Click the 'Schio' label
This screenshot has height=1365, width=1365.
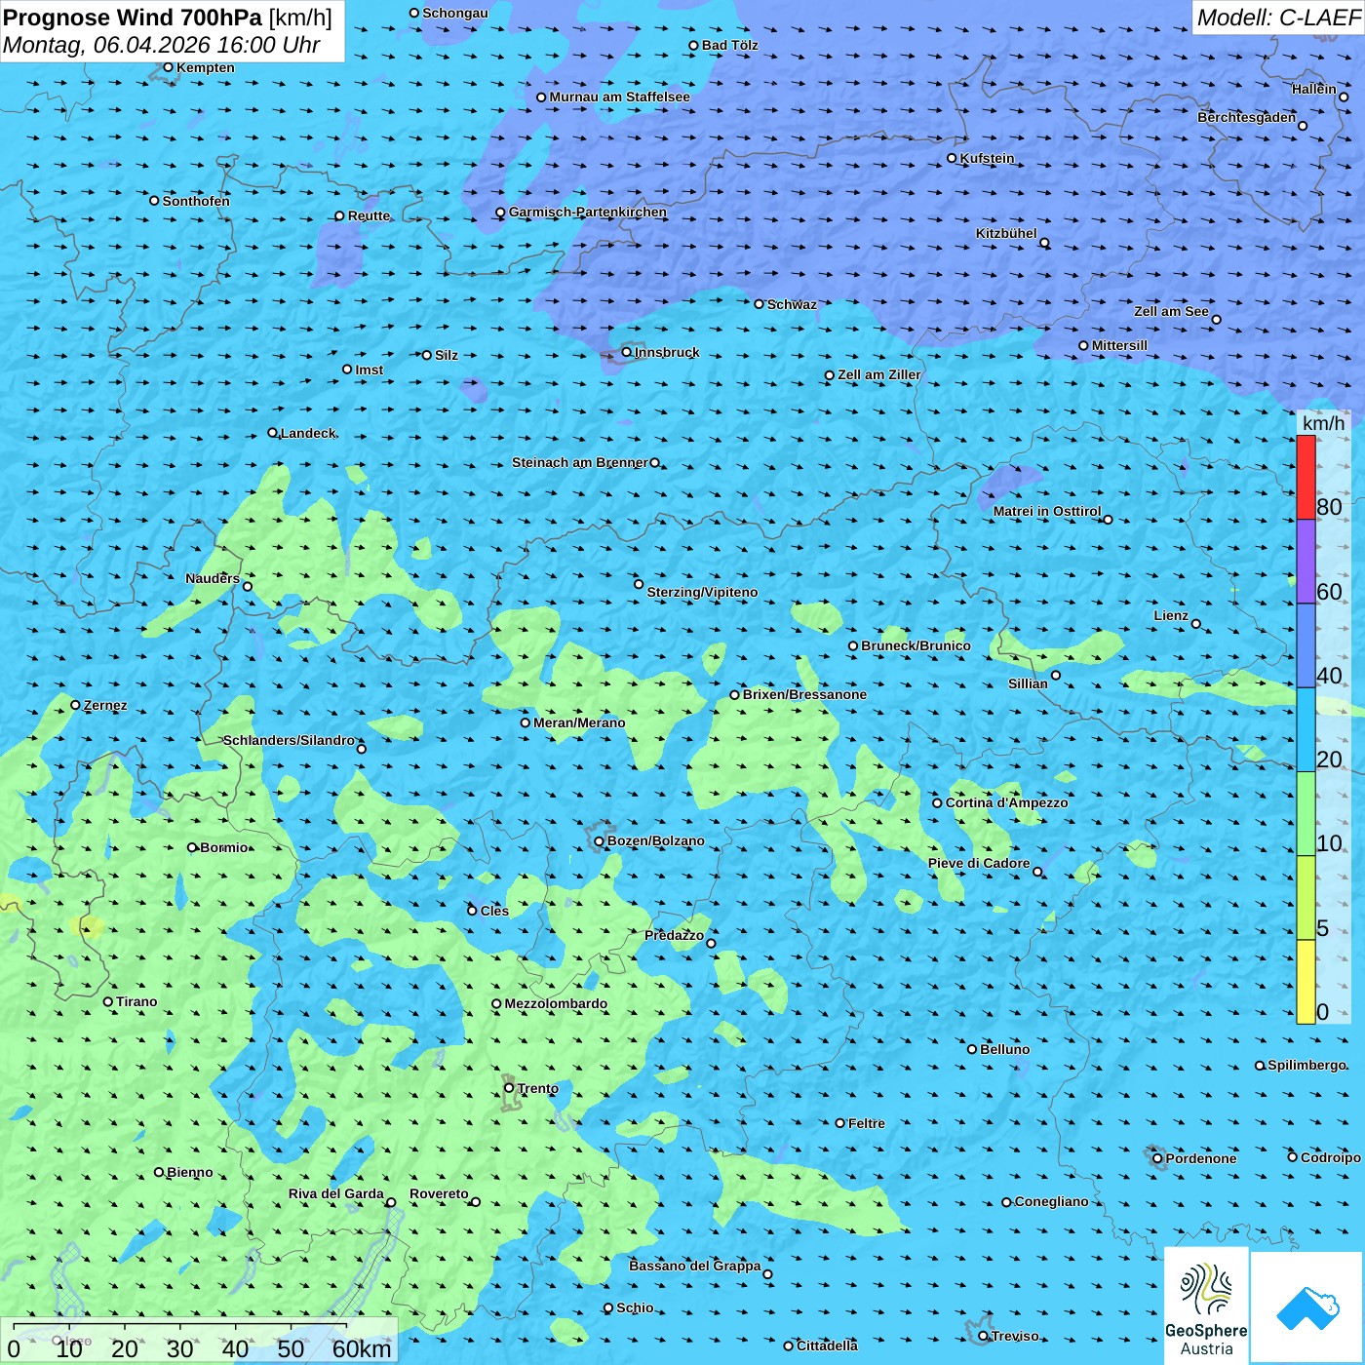[635, 1307]
